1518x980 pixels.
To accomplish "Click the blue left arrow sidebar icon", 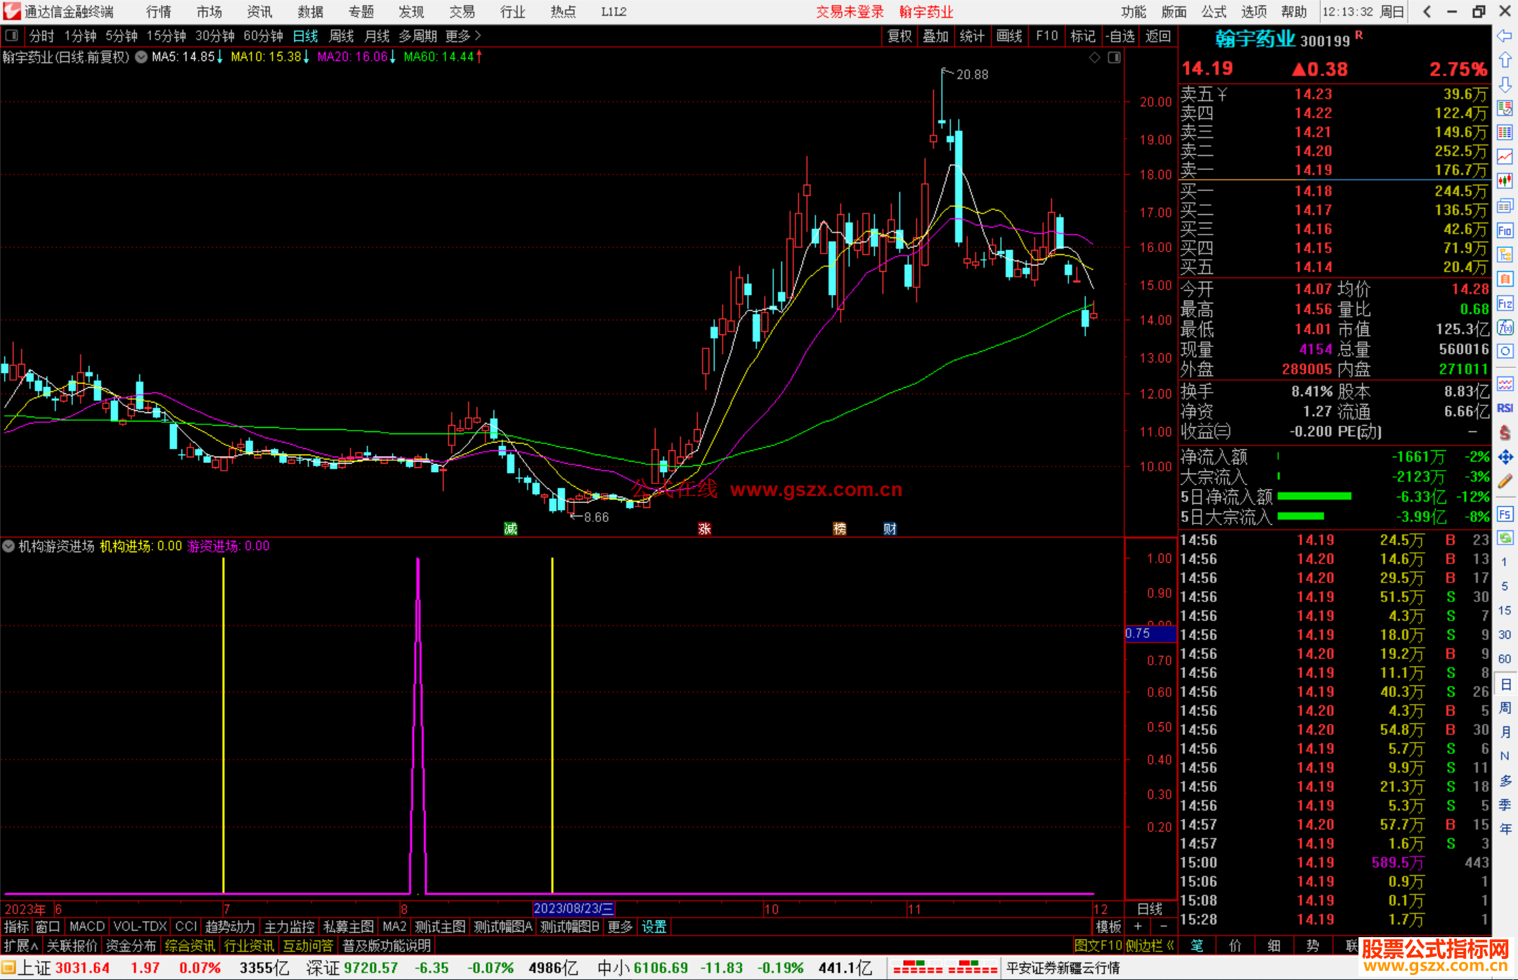I will pyautogui.click(x=1505, y=35).
